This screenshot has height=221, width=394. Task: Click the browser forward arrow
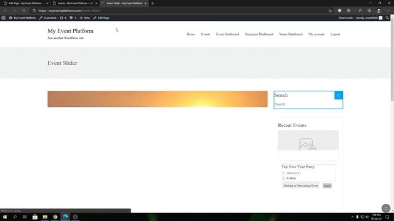(15, 10)
